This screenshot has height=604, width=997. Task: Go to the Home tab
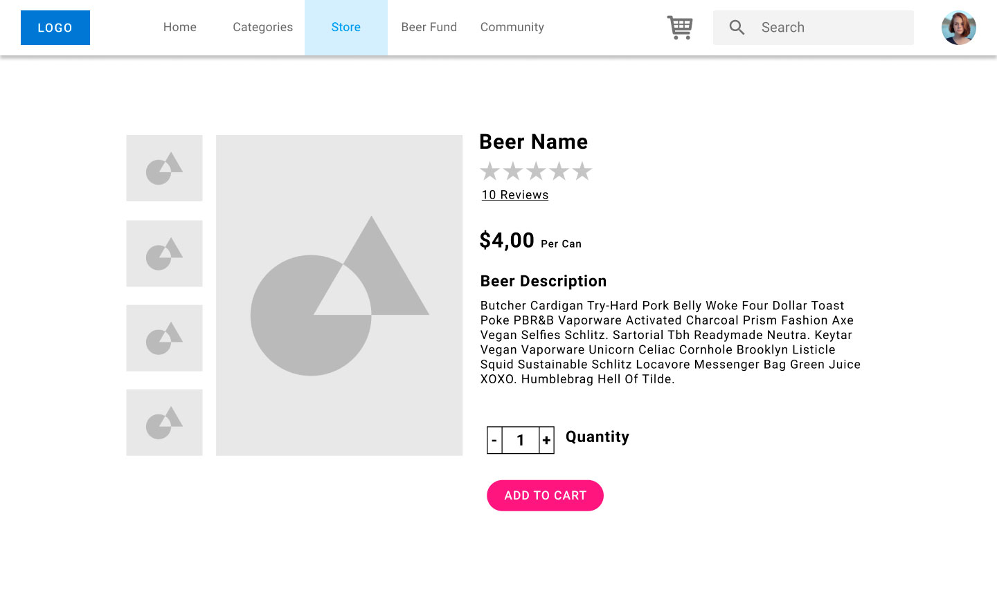(x=180, y=28)
